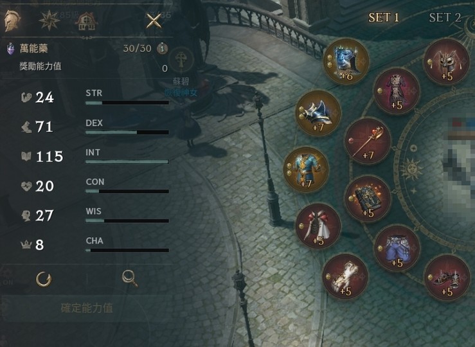Select the compass star tab icon

pyautogui.click(x=49, y=21)
